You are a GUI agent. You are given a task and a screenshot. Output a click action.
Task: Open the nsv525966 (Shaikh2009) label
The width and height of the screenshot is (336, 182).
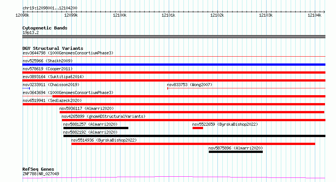(x=48, y=61)
